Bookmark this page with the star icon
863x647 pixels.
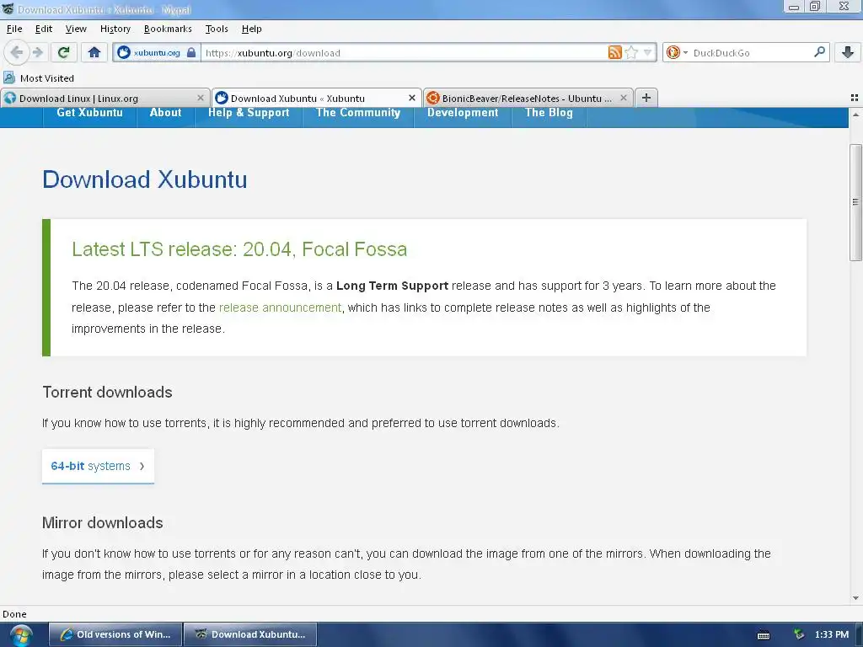[x=631, y=52]
